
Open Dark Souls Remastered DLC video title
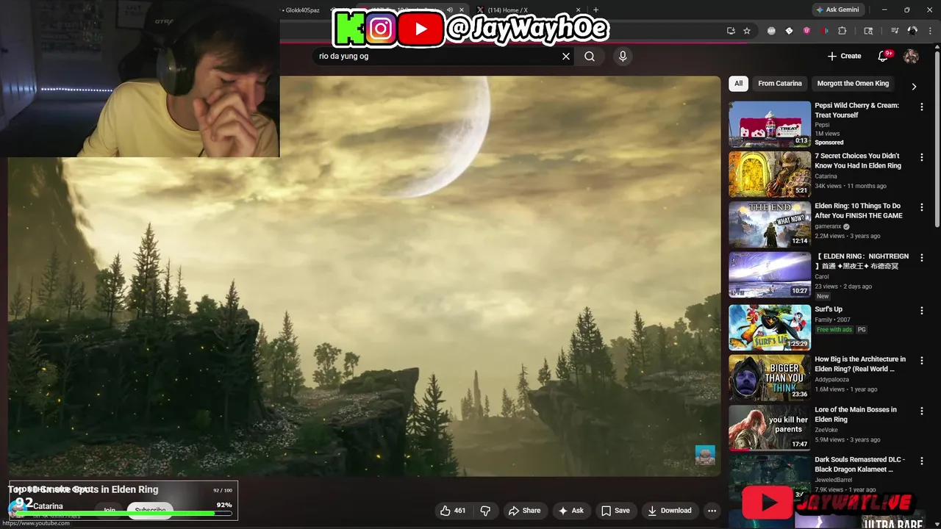859,464
